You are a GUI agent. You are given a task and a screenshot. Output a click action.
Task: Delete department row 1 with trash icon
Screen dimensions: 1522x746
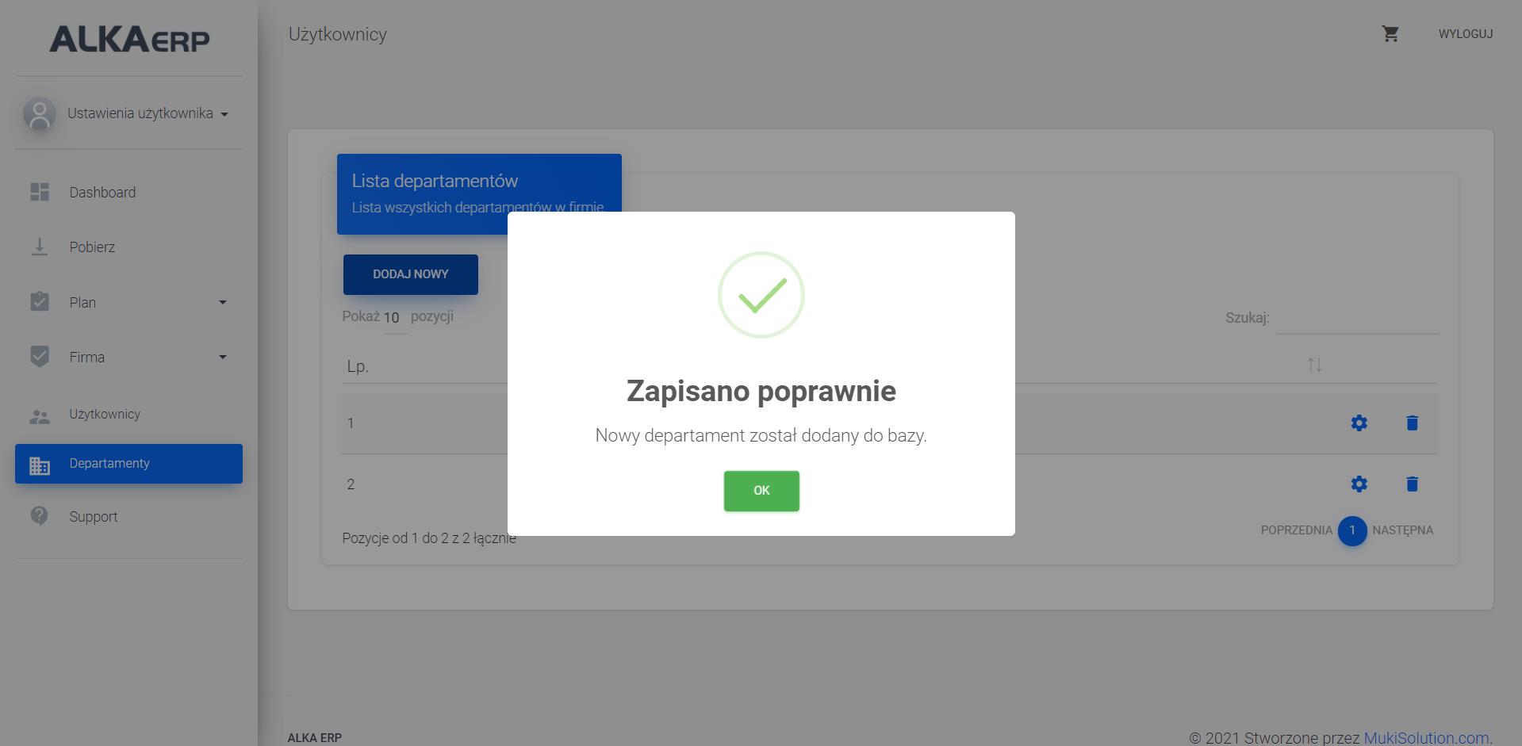pos(1412,423)
